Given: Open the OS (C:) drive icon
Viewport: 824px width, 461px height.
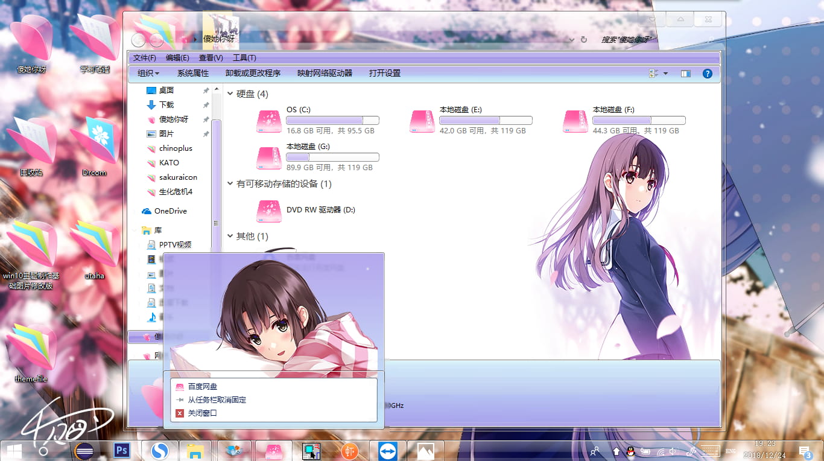Looking at the screenshot, I should pos(268,120).
